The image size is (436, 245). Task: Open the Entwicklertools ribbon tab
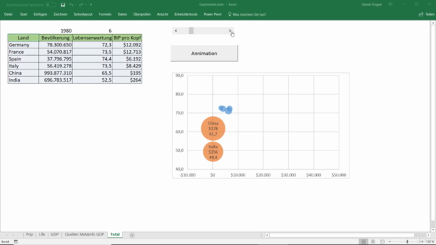(186, 14)
